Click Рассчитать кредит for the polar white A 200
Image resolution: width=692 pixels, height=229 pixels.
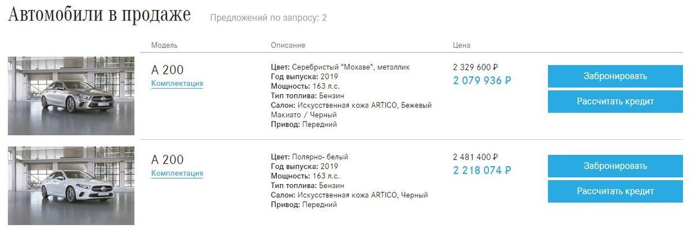[615, 191]
